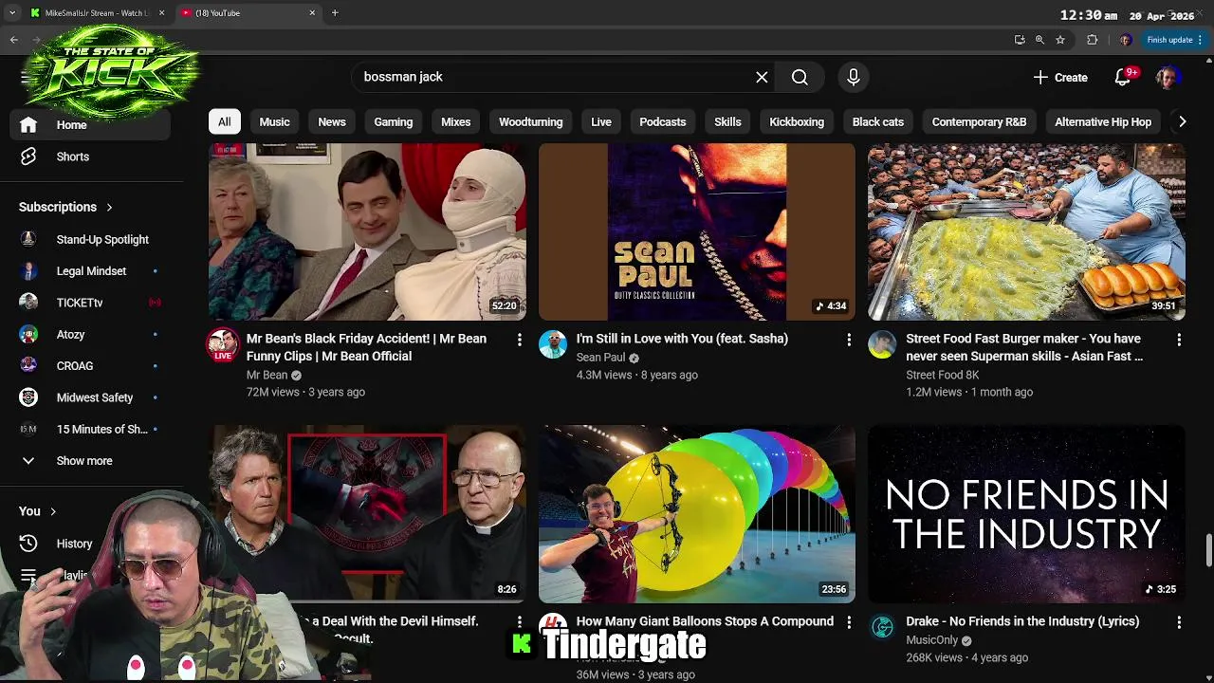Select the Woodturning filter chip
Screen dimensions: 1214x683
click(531, 121)
